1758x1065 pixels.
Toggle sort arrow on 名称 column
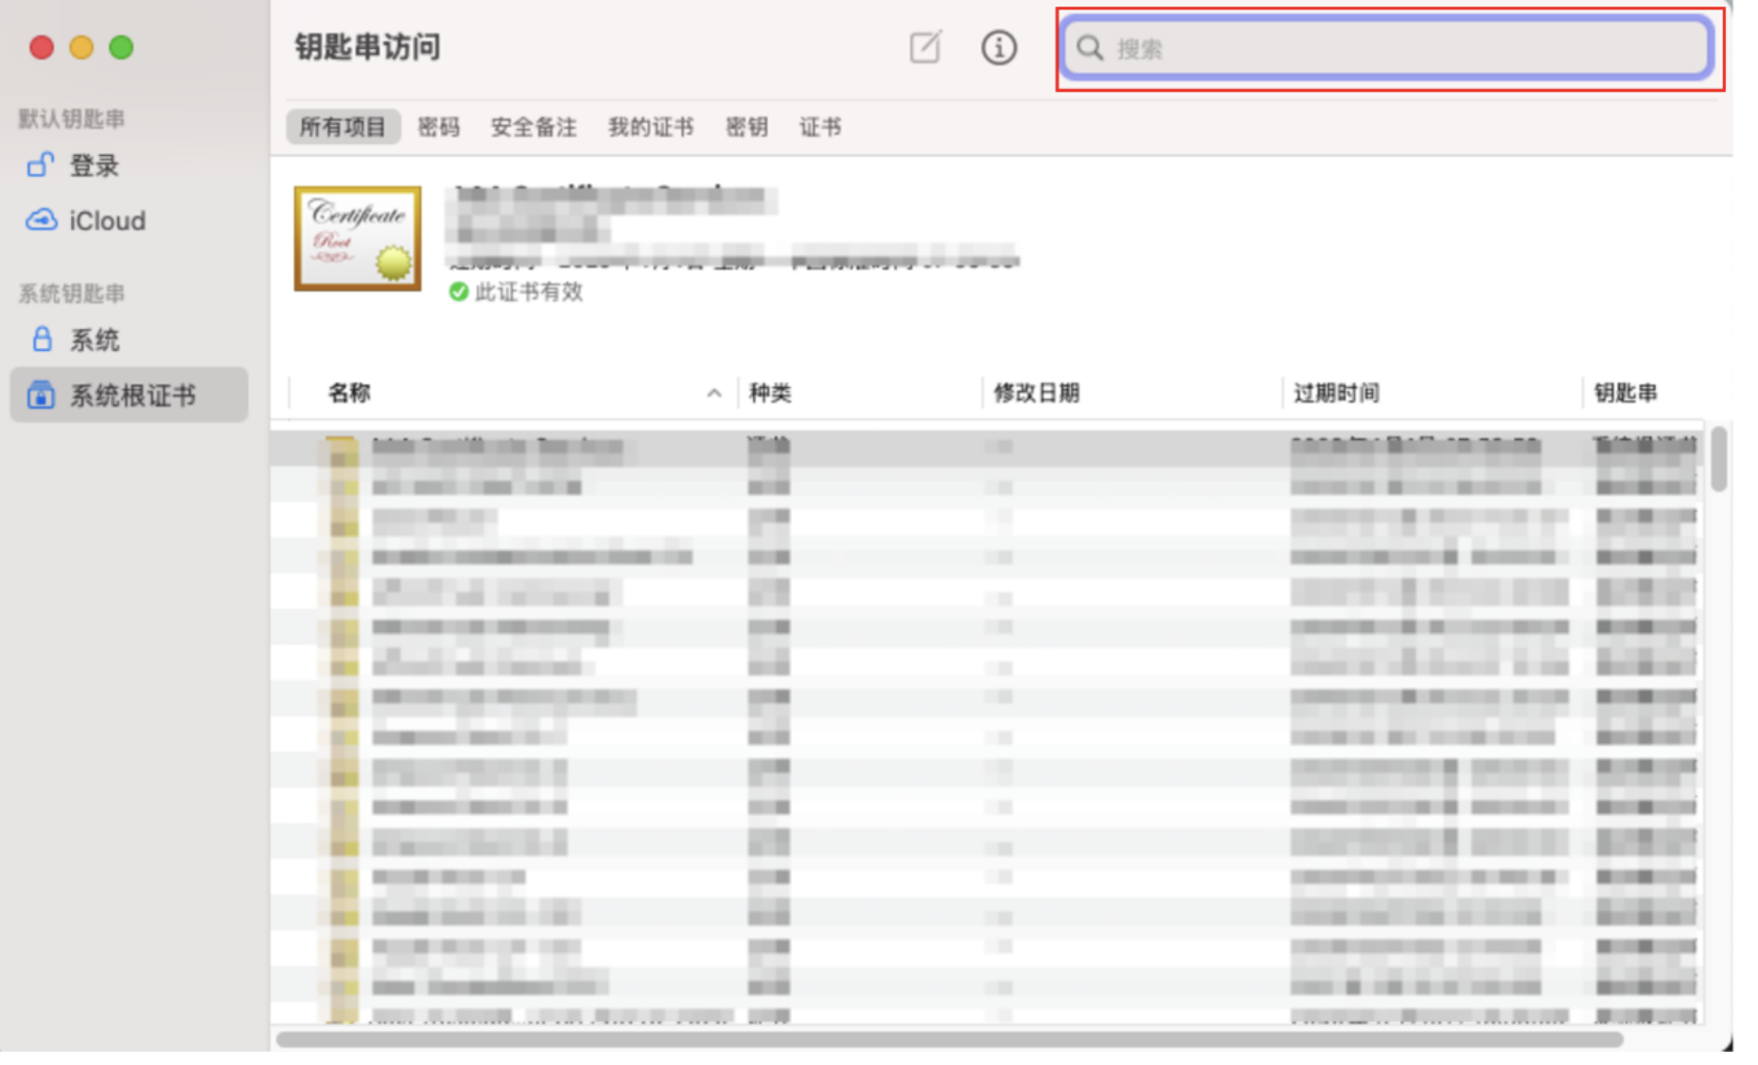713,393
